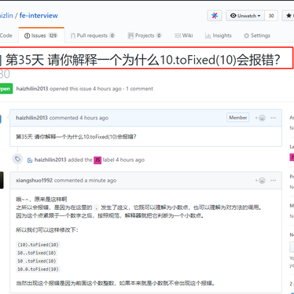Image resolution: width=294 pixels, height=294 pixels.
Task: Click xiangshuo1992 commenter name
Action: coord(35,180)
